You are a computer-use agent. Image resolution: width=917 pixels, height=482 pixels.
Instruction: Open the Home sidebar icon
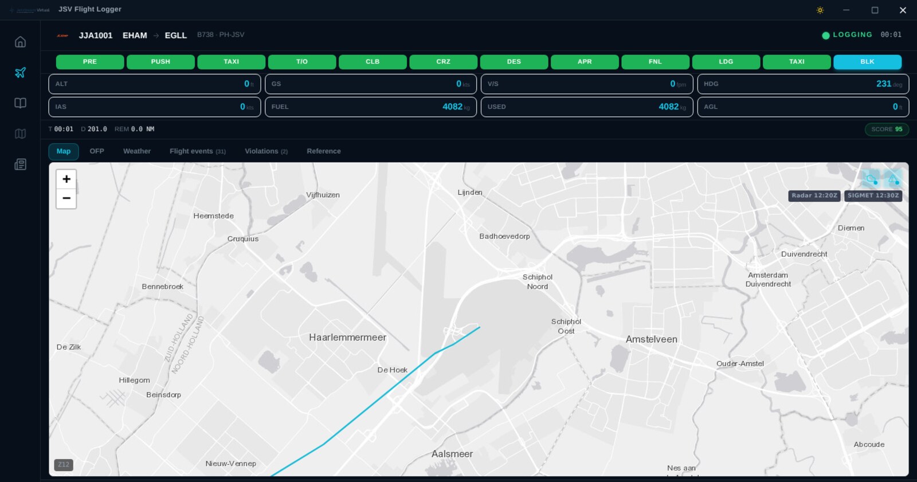coord(20,42)
